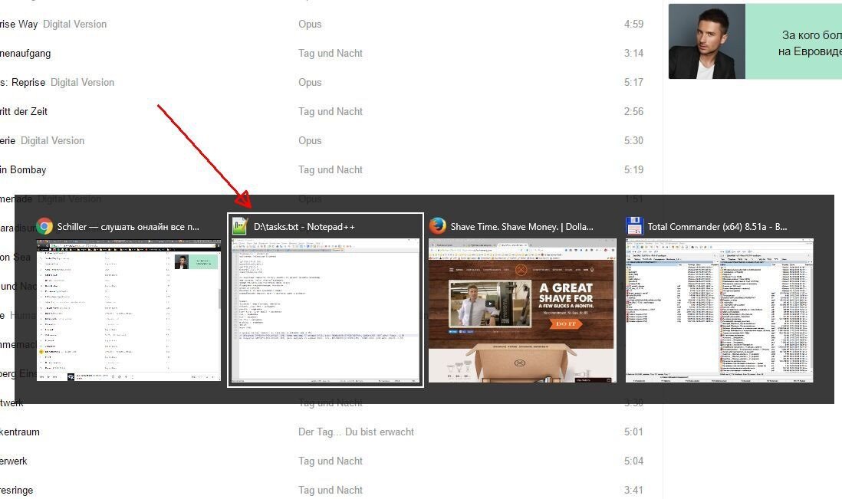Image resolution: width=842 pixels, height=499 pixels.
Task: Click the 3:14 track duration
Action: tap(633, 53)
